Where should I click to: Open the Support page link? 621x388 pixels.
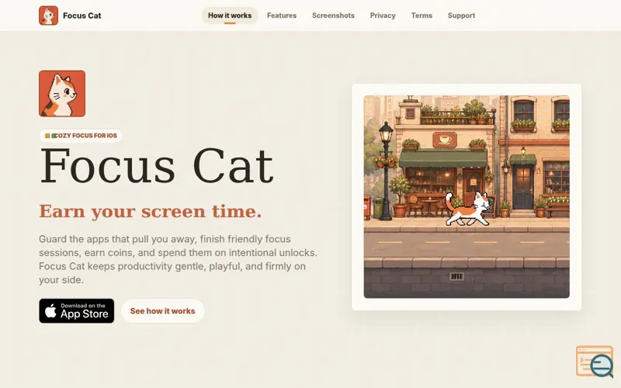point(461,16)
